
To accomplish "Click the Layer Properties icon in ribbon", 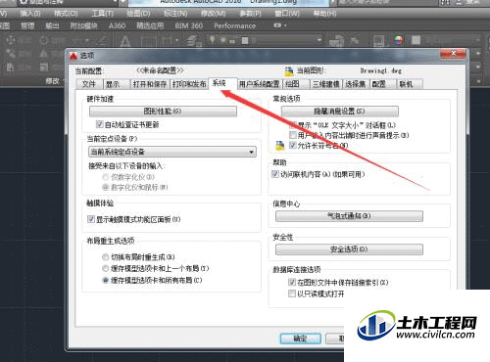I will (x=194, y=41).
